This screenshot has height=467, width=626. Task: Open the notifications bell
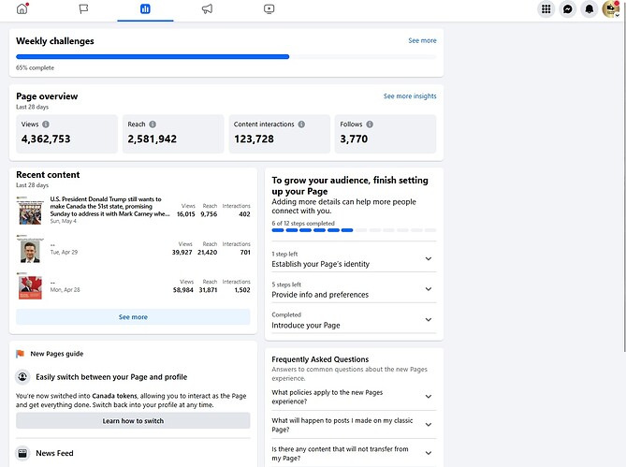pos(589,8)
